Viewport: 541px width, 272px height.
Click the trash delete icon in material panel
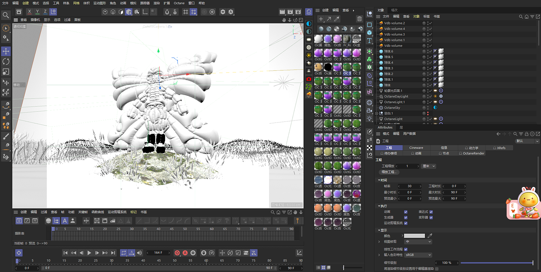pyautogui.click(x=359, y=19)
